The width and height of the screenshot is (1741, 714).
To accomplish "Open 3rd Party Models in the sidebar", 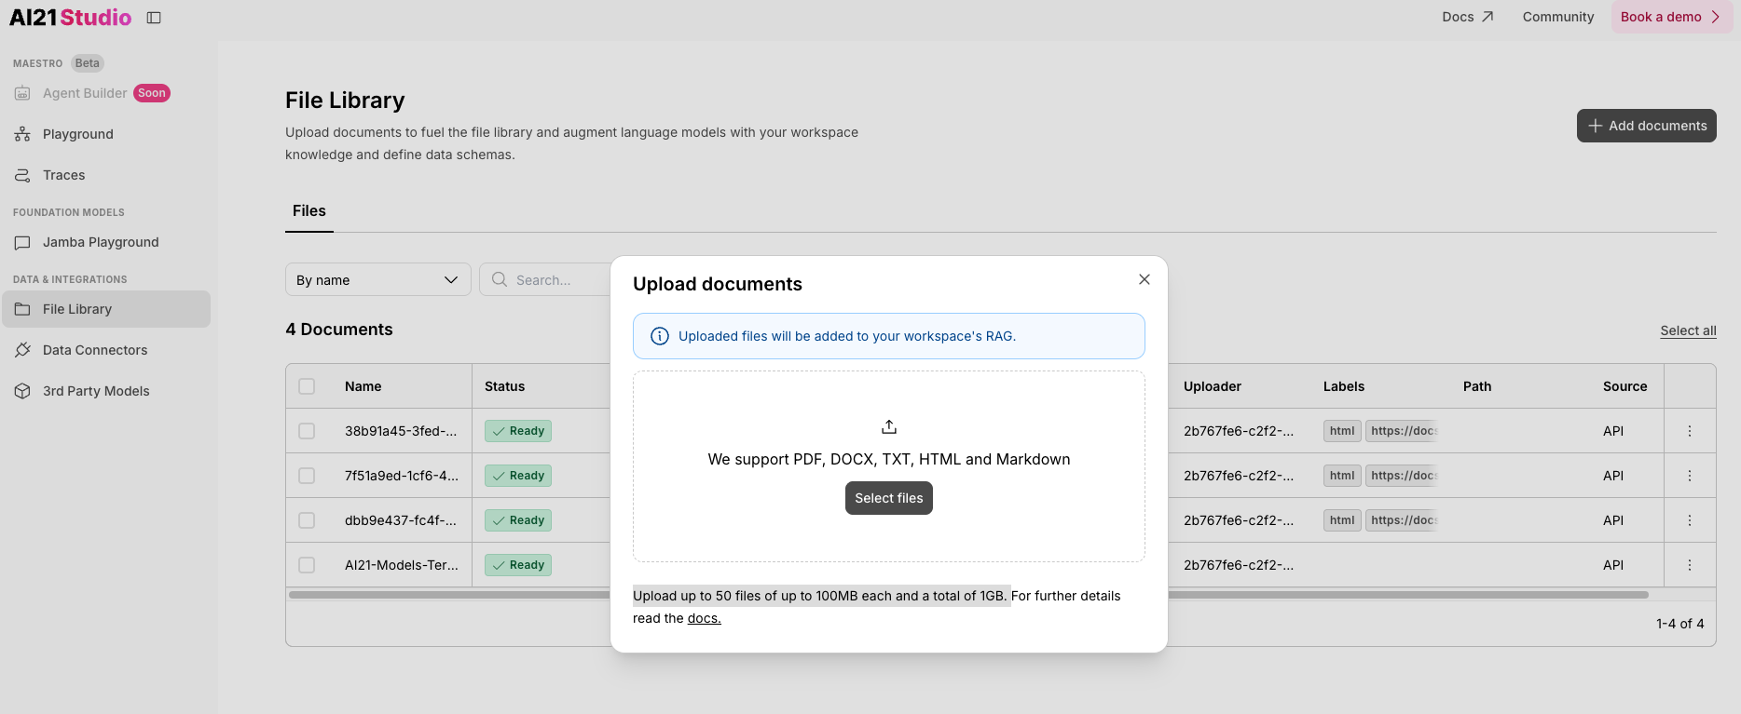I will coord(106,391).
